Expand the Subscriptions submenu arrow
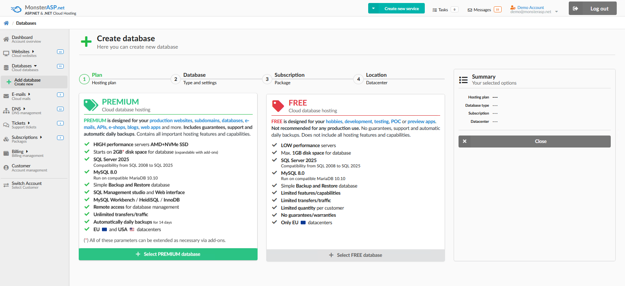The image size is (625, 286). (41, 137)
